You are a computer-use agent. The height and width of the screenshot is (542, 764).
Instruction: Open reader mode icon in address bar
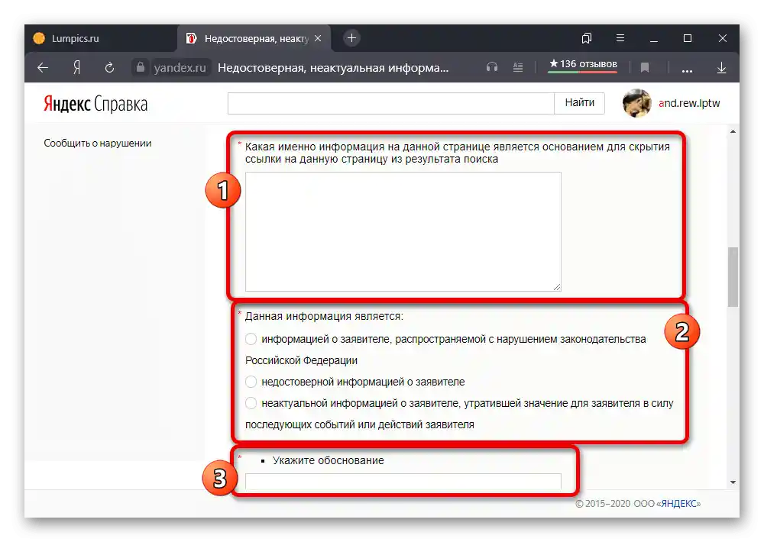[x=518, y=67]
